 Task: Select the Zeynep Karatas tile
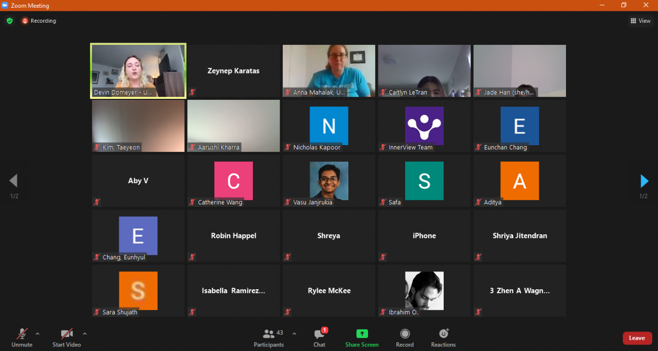[x=233, y=71]
